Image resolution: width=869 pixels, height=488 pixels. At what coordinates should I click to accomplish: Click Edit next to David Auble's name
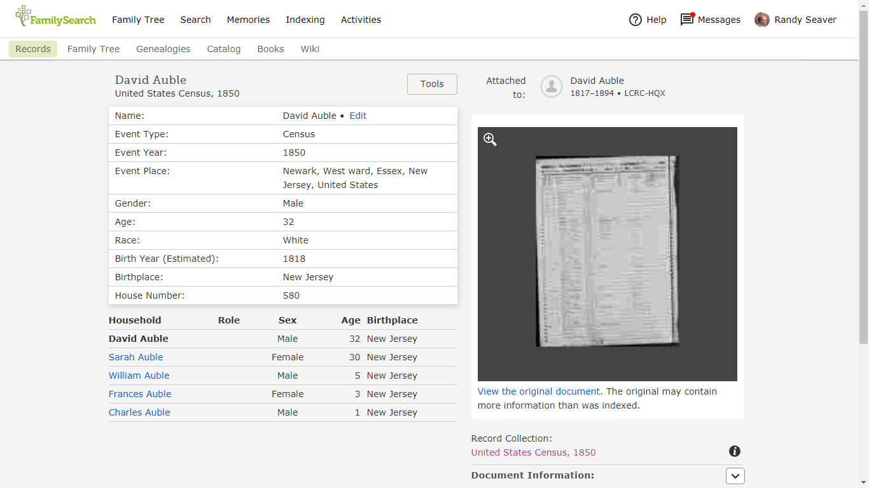pos(358,116)
